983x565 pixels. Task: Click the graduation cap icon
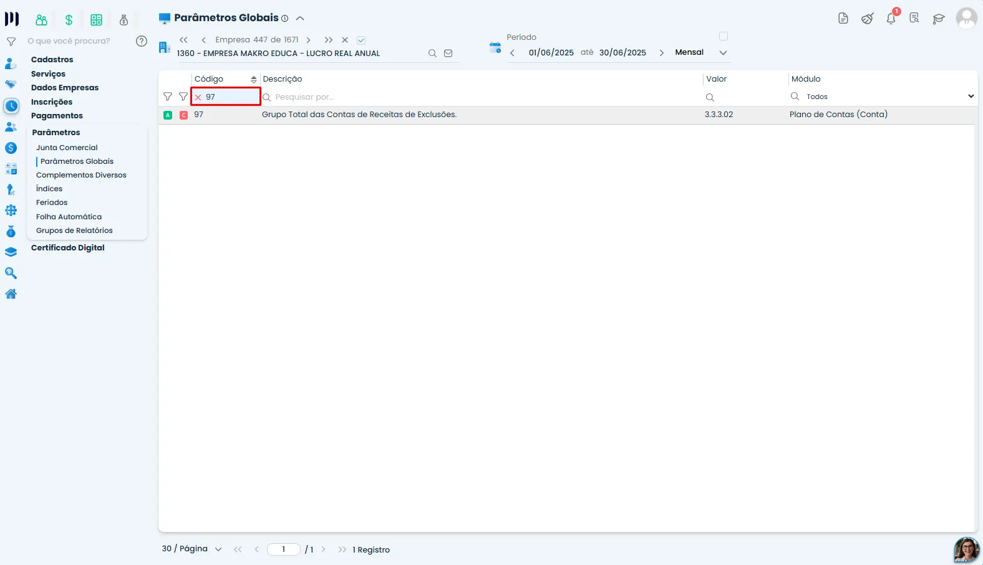[939, 19]
